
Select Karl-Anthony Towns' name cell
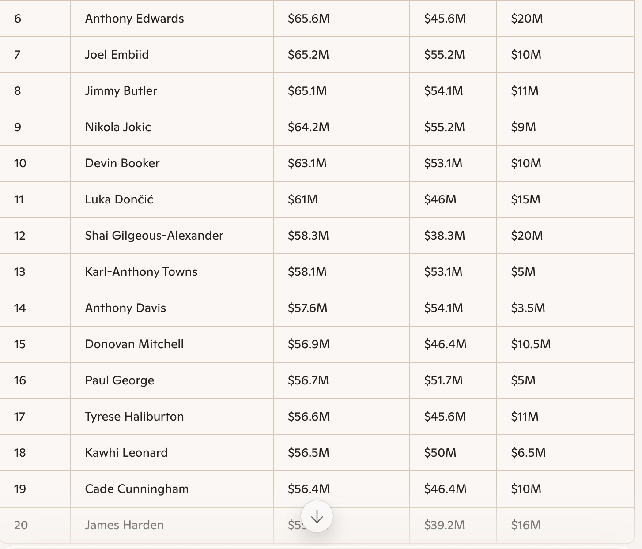pos(141,272)
